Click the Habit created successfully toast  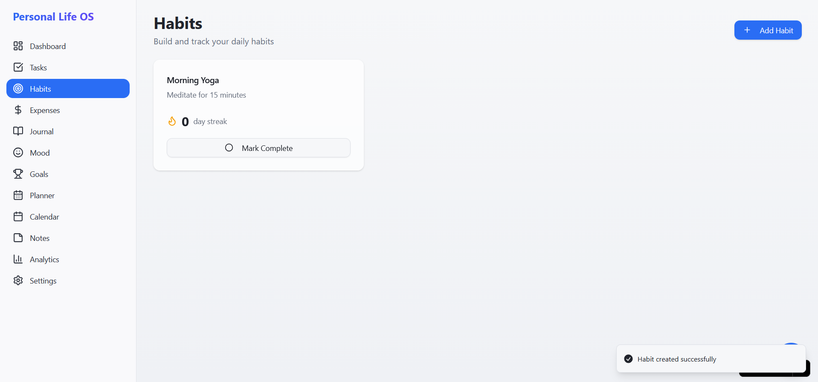(711, 359)
